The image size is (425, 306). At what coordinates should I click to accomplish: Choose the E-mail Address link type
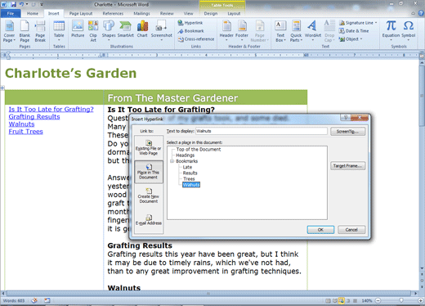(x=149, y=220)
